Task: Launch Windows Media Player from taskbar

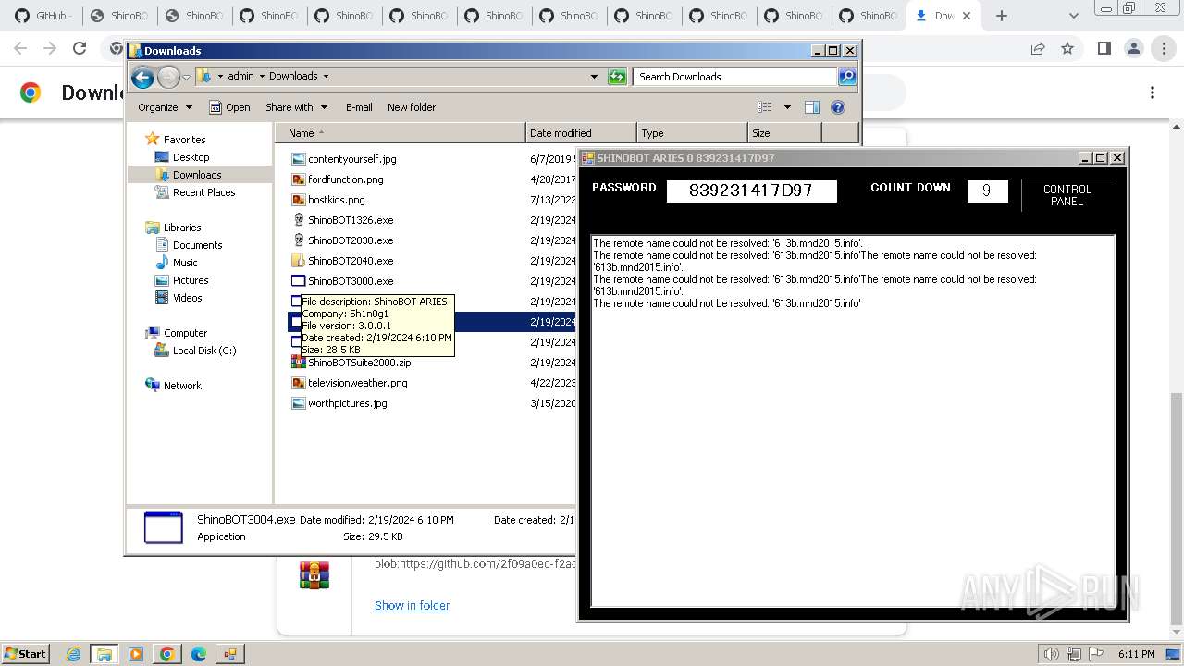Action: pos(136,654)
